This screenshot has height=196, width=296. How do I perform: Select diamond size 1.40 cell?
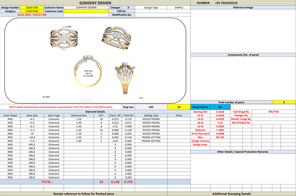click(79, 123)
